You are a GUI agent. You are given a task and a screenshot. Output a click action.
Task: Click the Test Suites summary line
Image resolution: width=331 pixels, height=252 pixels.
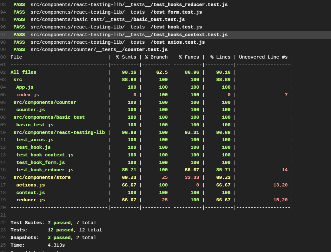pyautogui.click(x=53, y=223)
